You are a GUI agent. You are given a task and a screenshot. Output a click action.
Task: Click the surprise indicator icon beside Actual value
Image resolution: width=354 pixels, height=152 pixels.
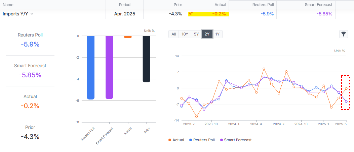click(191, 14)
